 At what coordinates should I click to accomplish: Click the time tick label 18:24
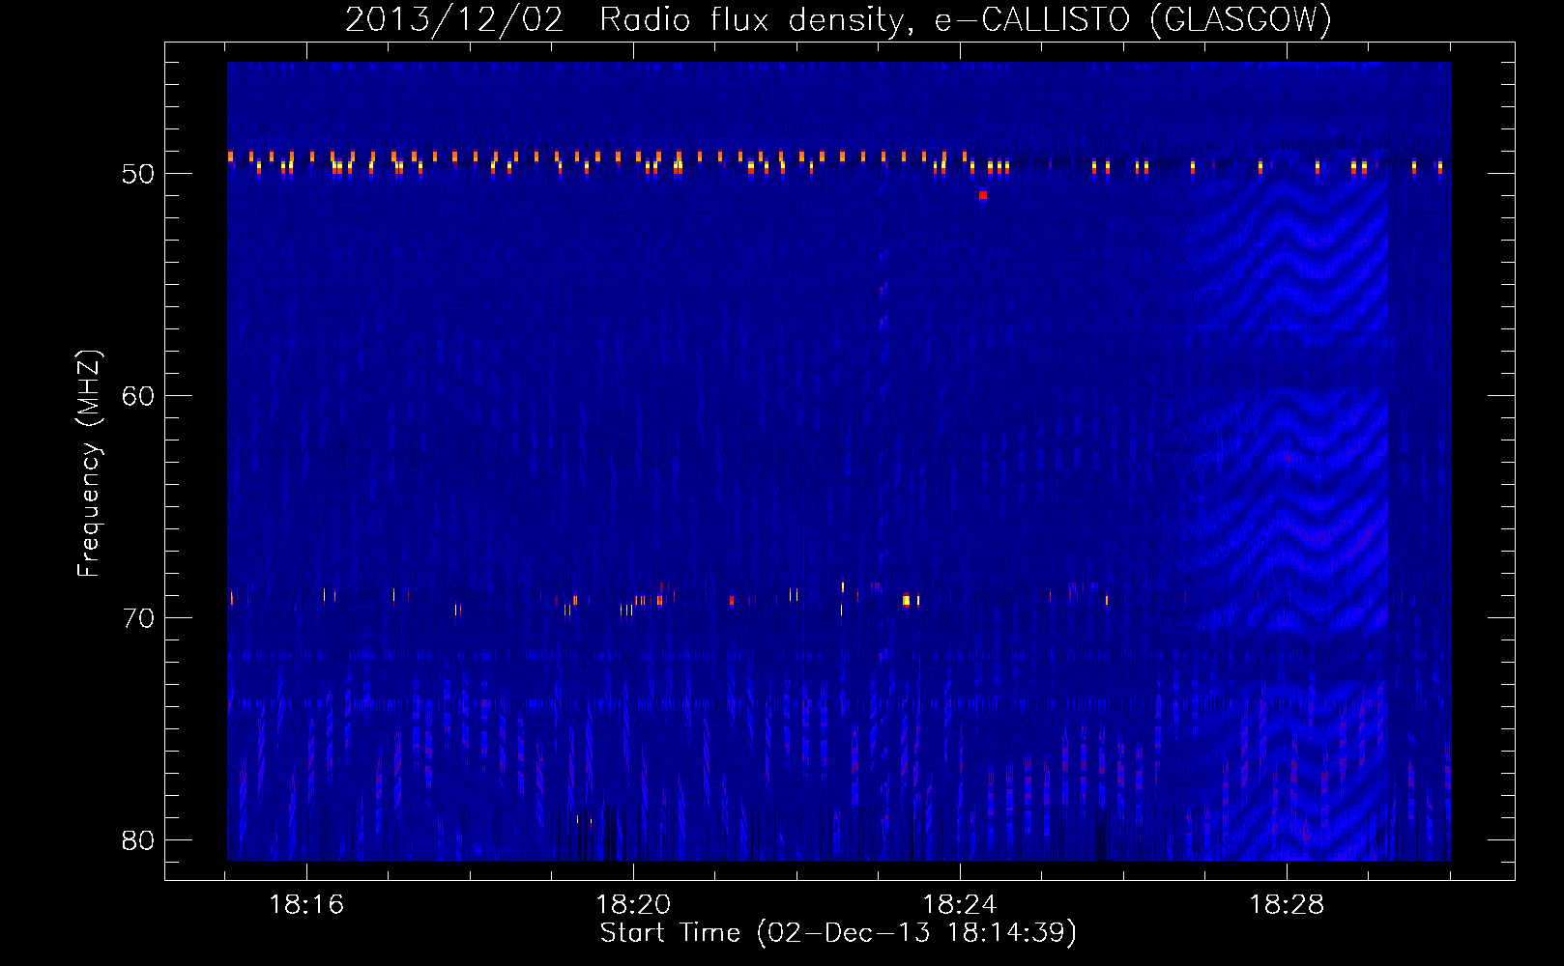click(x=960, y=905)
